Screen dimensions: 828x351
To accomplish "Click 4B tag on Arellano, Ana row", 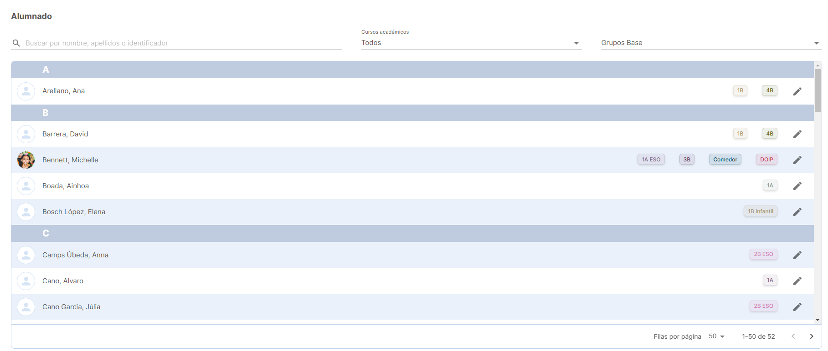I will [770, 90].
